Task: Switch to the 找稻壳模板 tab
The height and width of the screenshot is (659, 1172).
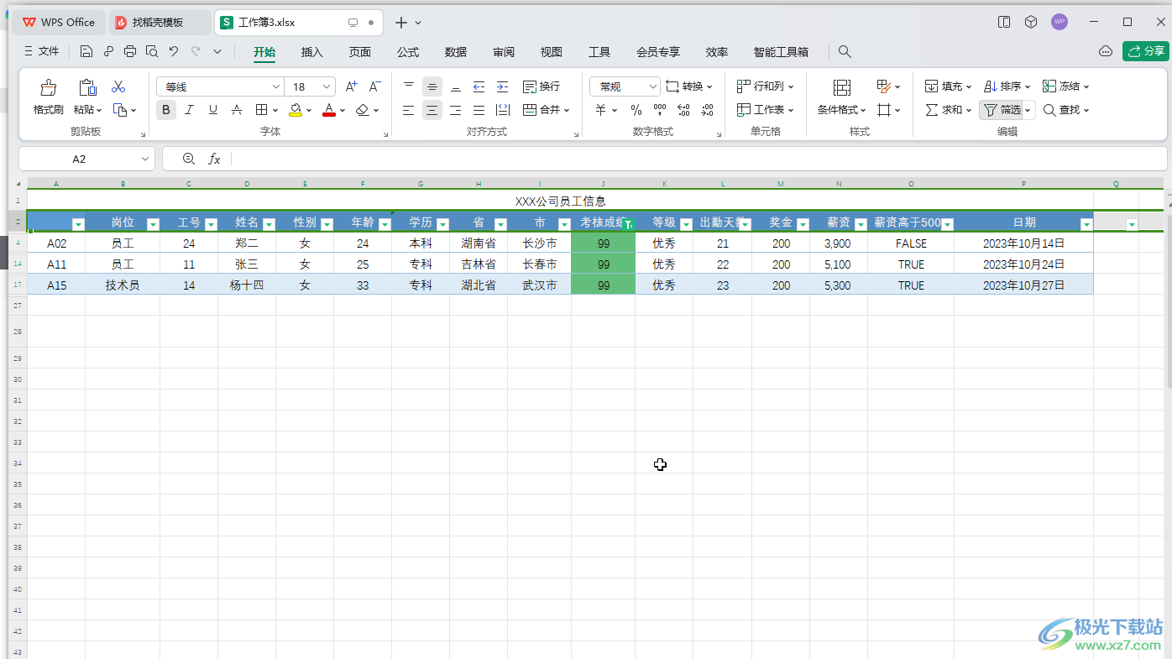Action: point(158,23)
